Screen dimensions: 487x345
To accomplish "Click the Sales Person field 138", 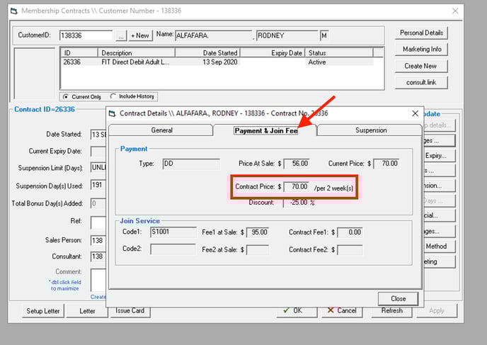I will click(x=98, y=241).
